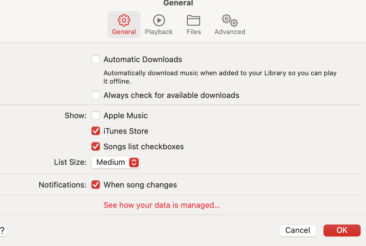366x246 pixels.
Task: Disable Songs list checkboxes option
Action: point(96,146)
